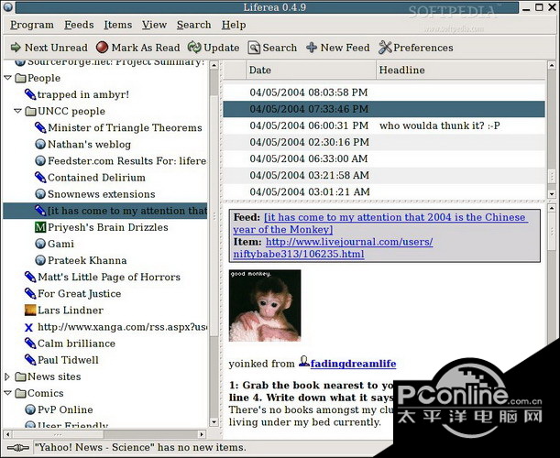Select Minister of Triangle Theorems feed icon
560x458 pixels.
(x=40, y=127)
